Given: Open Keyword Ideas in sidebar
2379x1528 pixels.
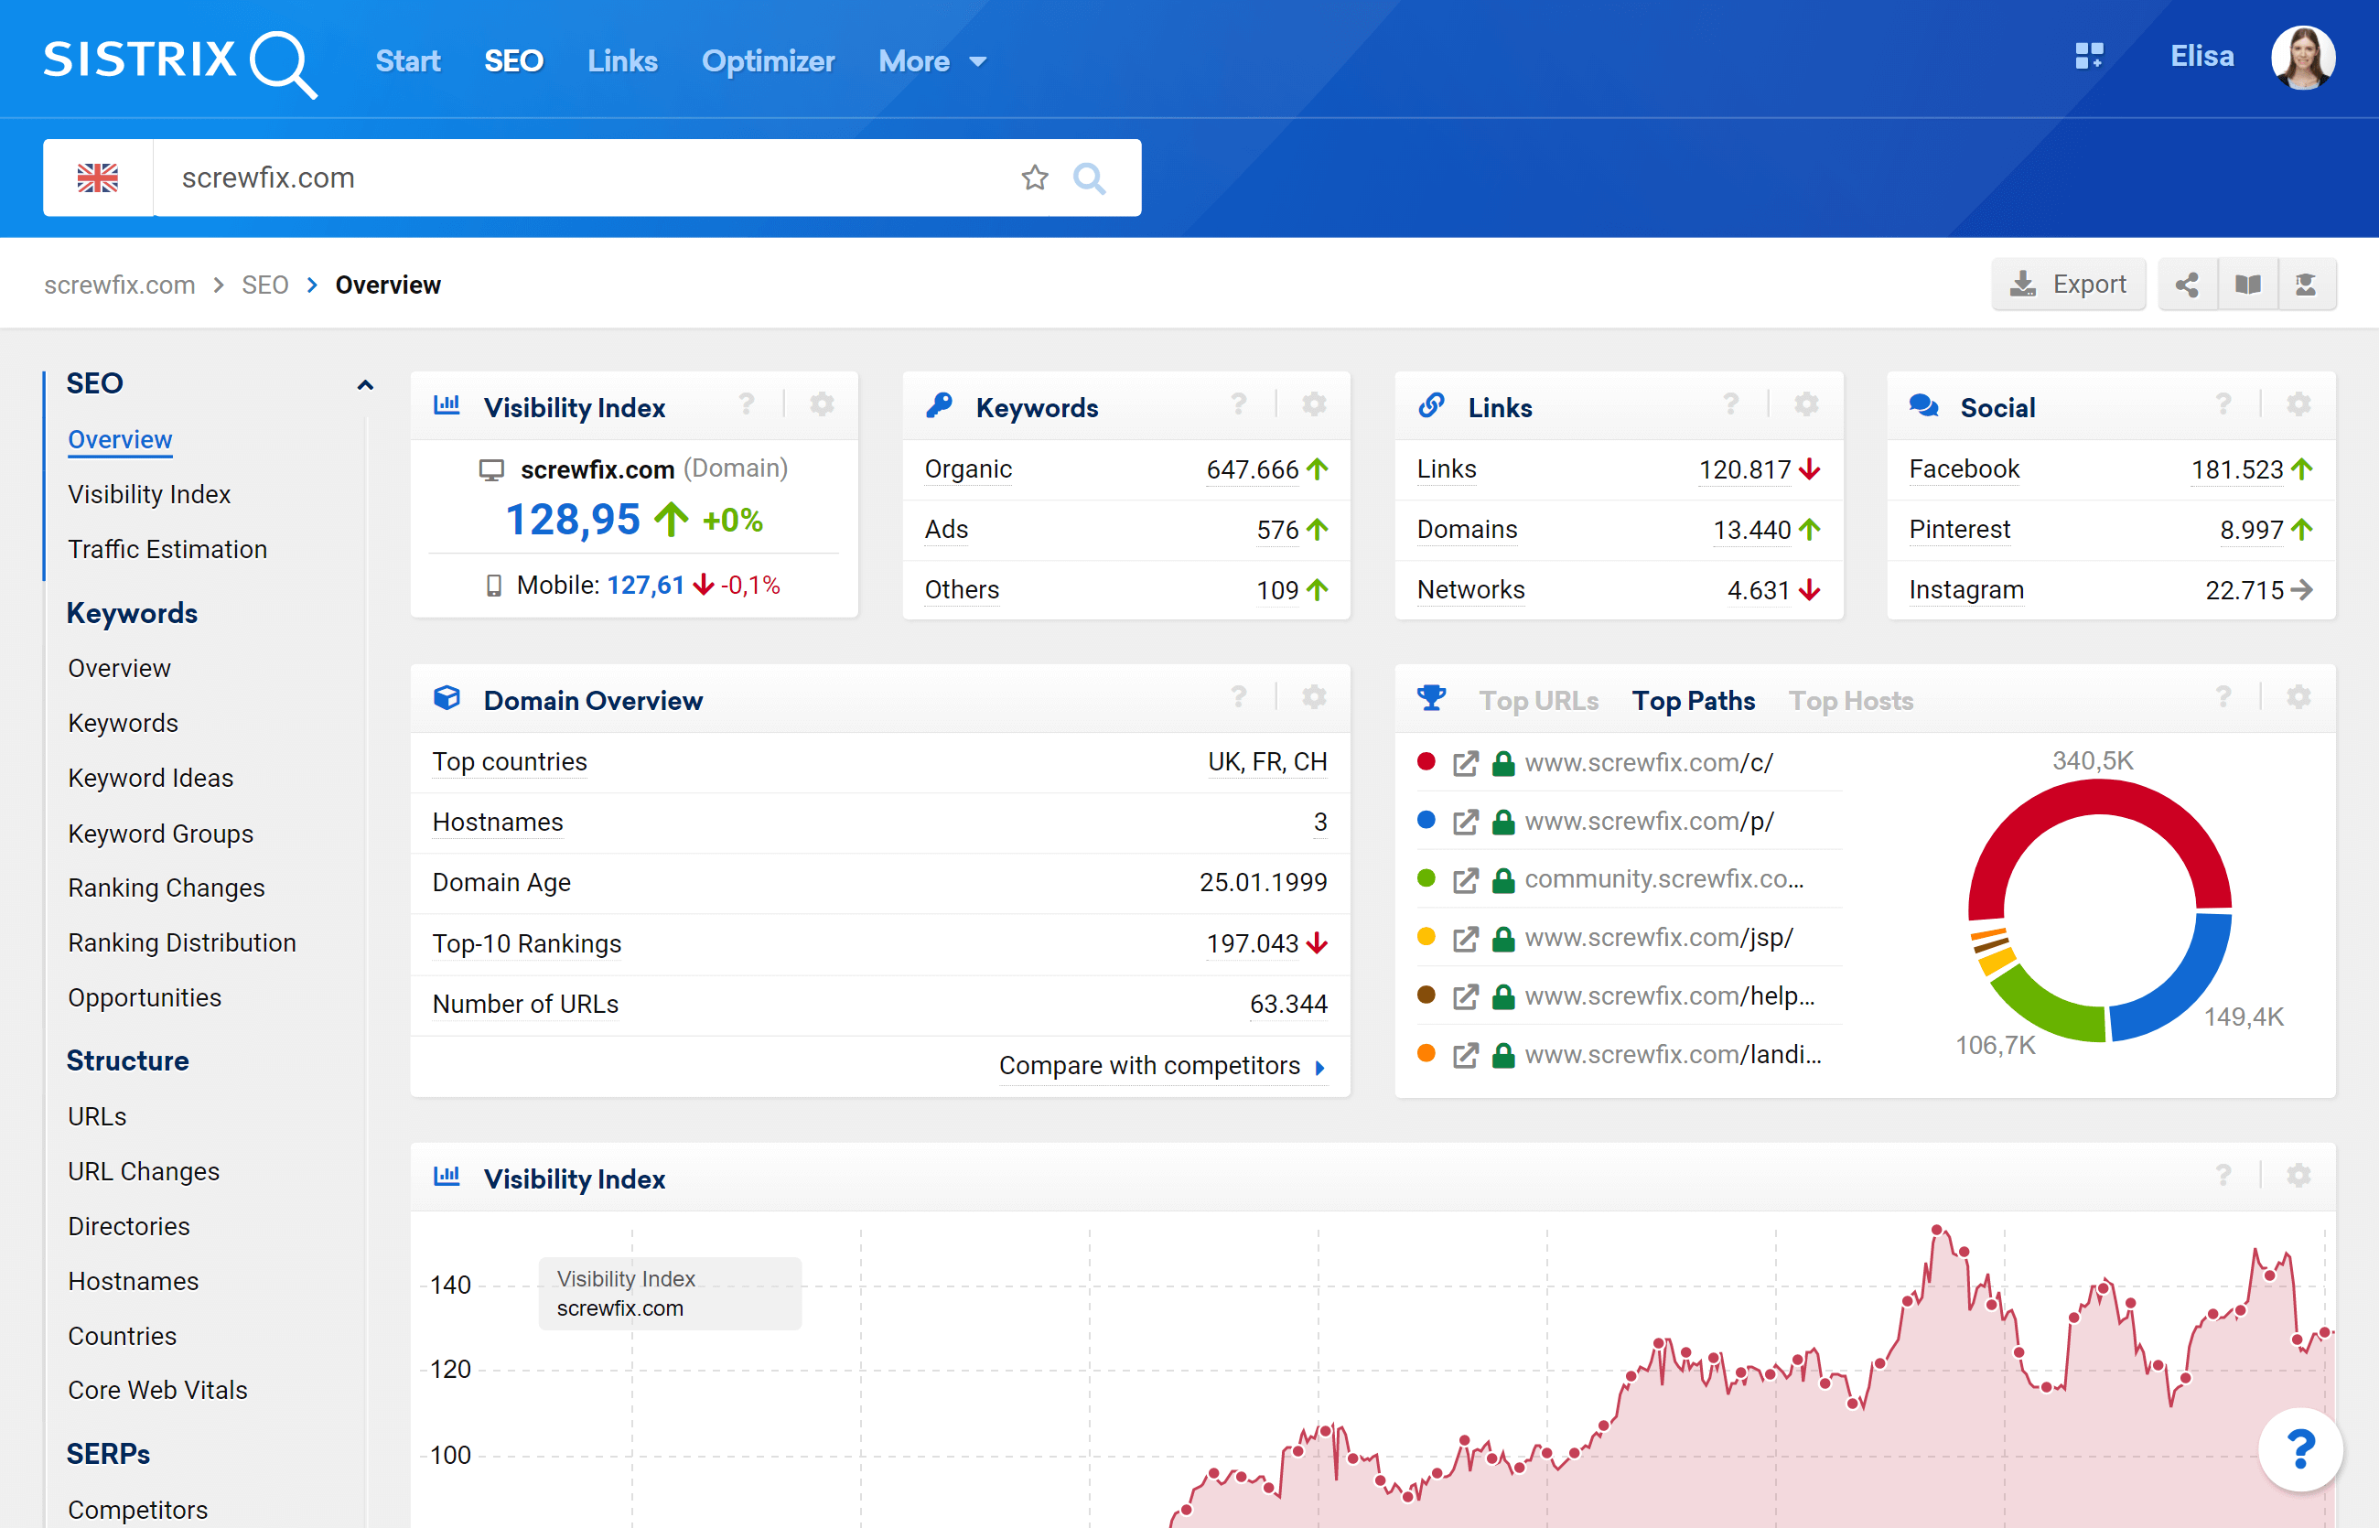Looking at the screenshot, I should (151, 778).
